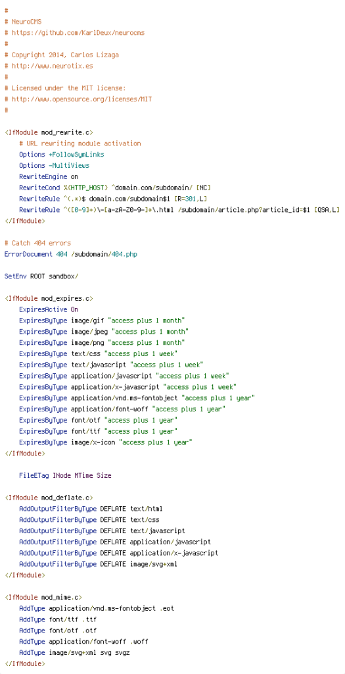Click the SetEnv ROOT sandbox line

click(x=41, y=276)
